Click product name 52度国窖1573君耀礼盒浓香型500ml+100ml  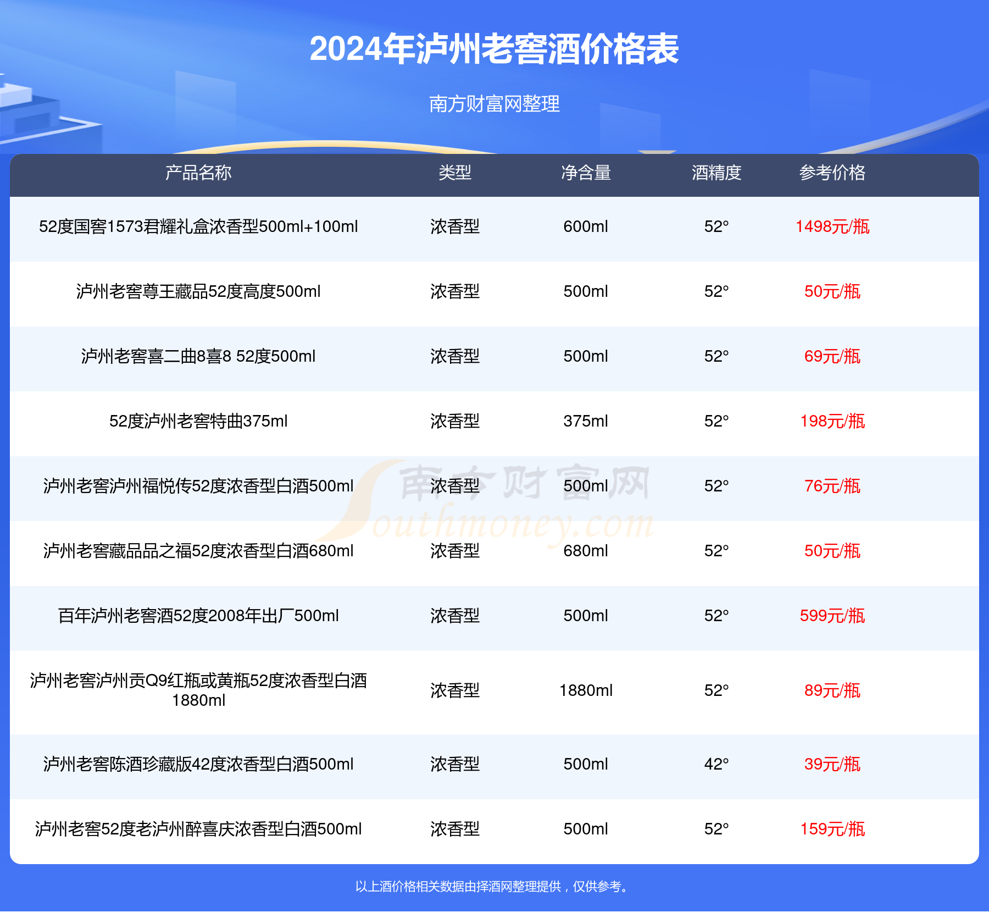click(x=198, y=226)
